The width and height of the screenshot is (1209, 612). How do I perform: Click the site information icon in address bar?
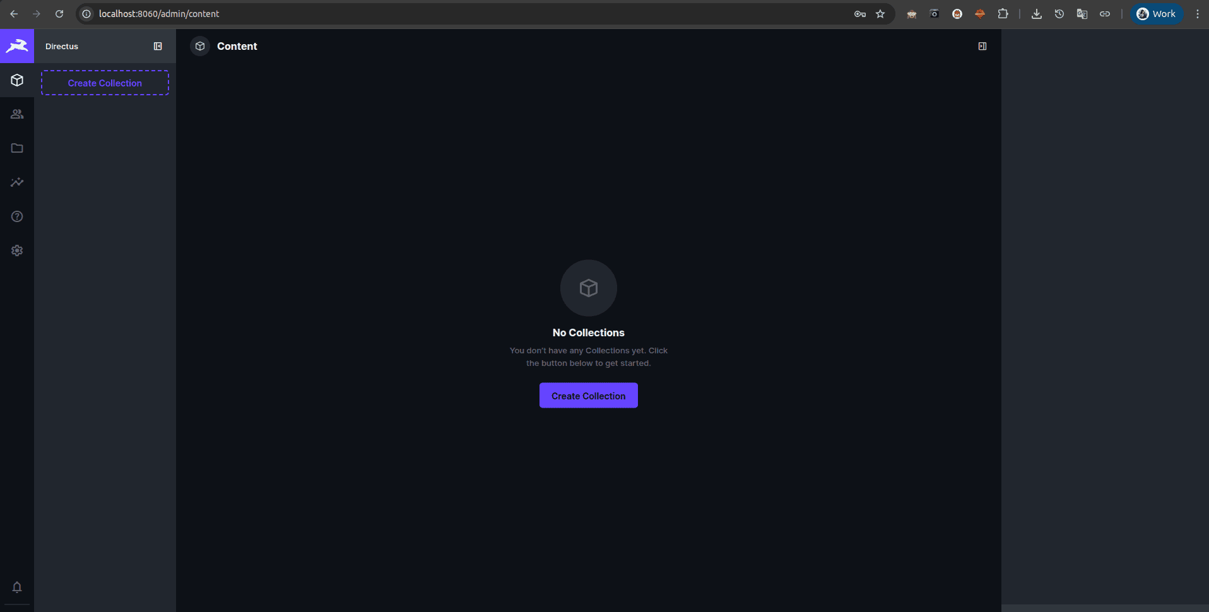click(87, 14)
